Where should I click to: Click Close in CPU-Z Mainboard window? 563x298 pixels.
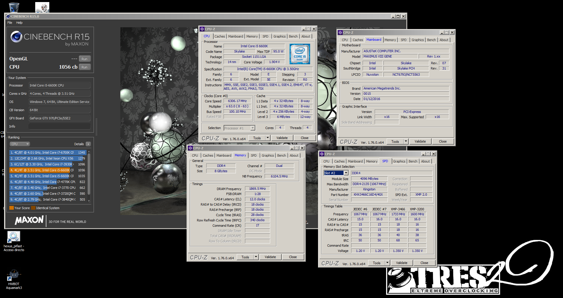click(443, 141)
